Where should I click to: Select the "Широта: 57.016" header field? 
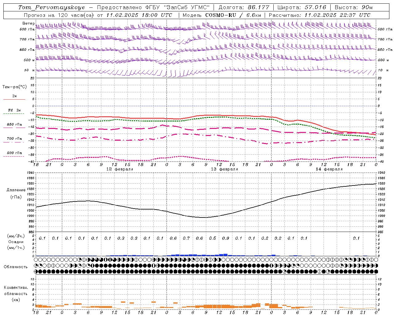point(302,7)
